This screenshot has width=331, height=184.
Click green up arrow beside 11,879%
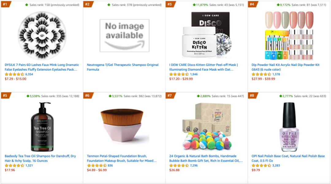(x=194, y=5)
